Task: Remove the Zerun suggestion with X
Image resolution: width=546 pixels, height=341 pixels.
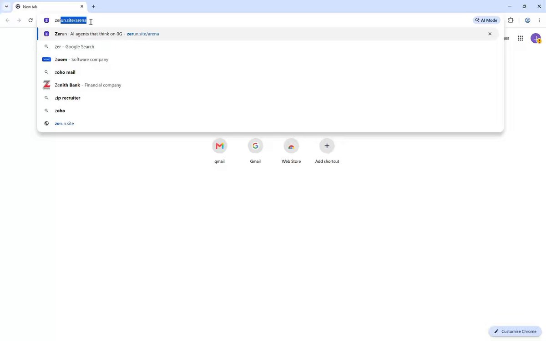Action: tap(490, 34)
